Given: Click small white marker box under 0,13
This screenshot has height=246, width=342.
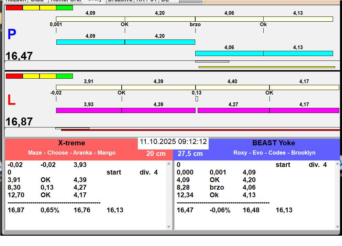Looking at the screenshot, I should click(x=197, y=99).
